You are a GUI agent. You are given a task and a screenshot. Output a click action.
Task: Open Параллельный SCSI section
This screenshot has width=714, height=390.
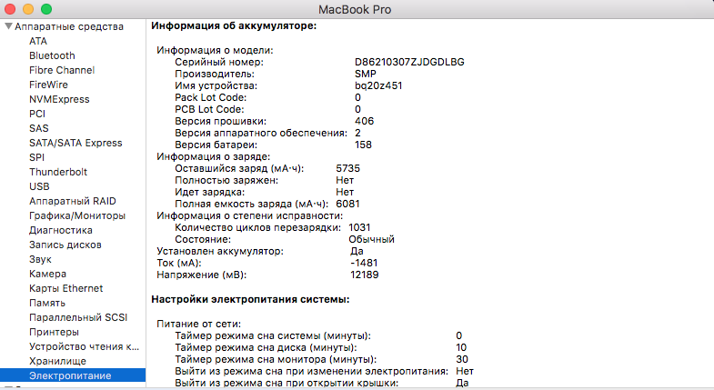(78, 317)
